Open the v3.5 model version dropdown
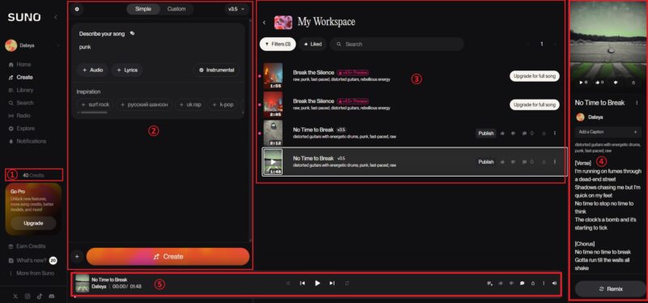 pos(237,9)
